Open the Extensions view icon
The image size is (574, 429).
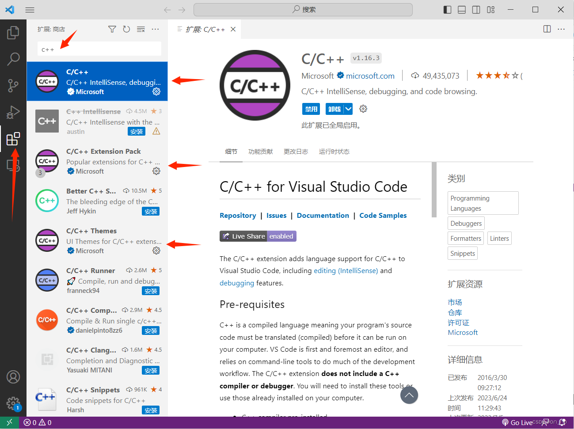pyautogui.click(x=13, y=139)
